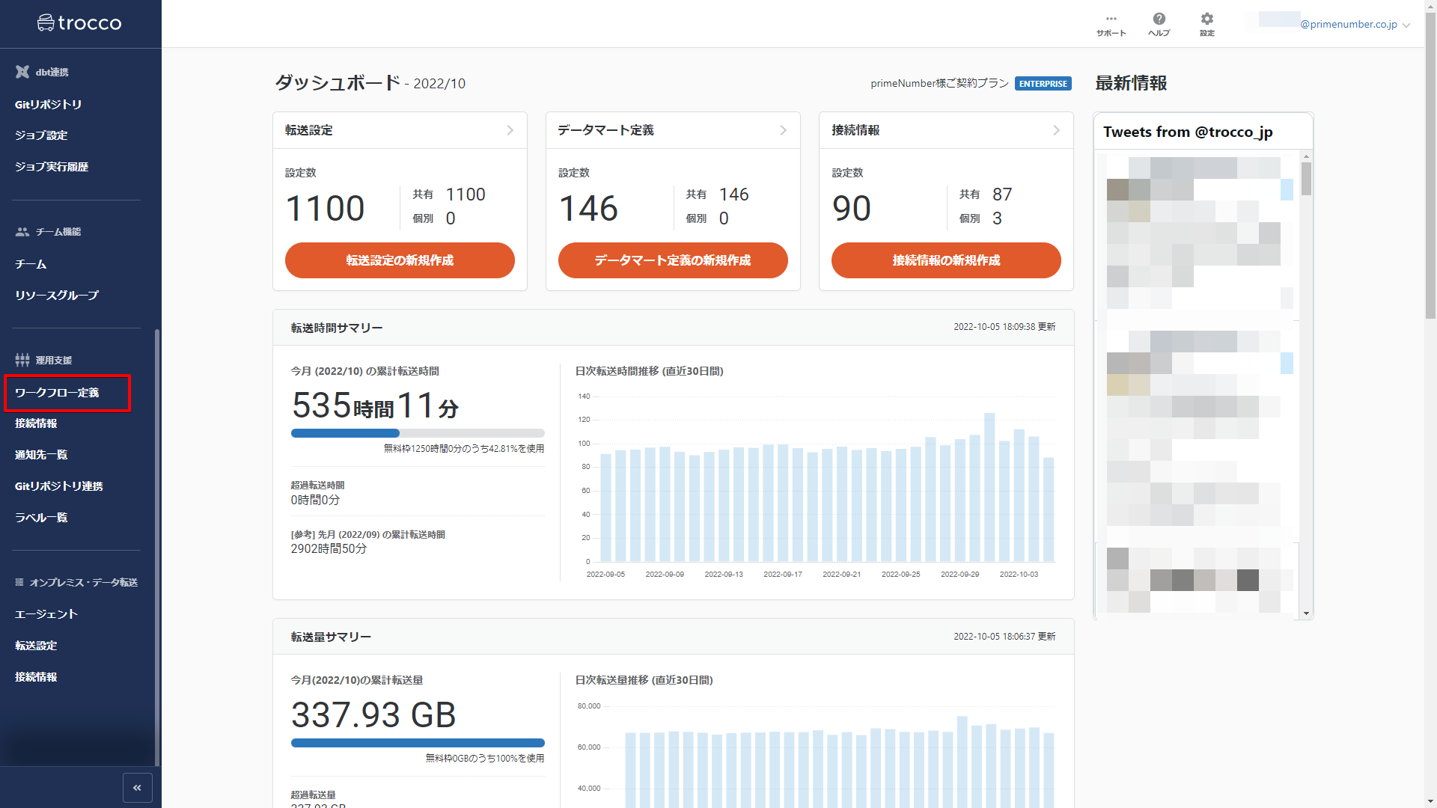Click 無料枠1250時間0分のうち42.81%を使用 text
This screenshot has width=1437, height=808.
[x=464, y=449]
